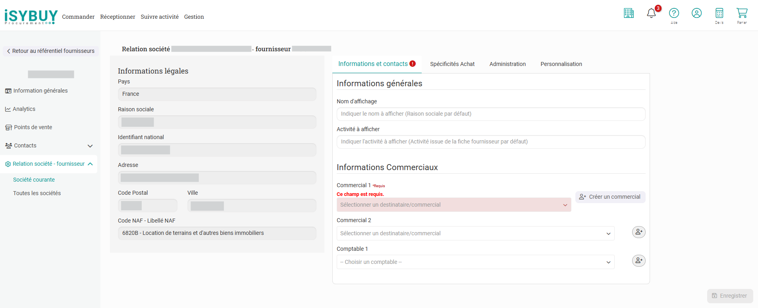Open the Commercial 2 dropdown

(x=475, y=234)
